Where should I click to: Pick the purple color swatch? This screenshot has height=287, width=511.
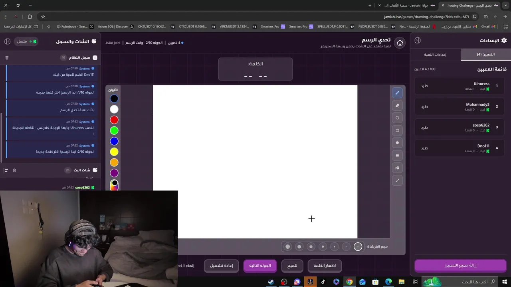coord(114,173)
